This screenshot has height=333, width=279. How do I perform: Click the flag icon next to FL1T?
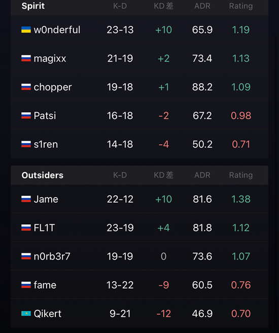(26, 228)
